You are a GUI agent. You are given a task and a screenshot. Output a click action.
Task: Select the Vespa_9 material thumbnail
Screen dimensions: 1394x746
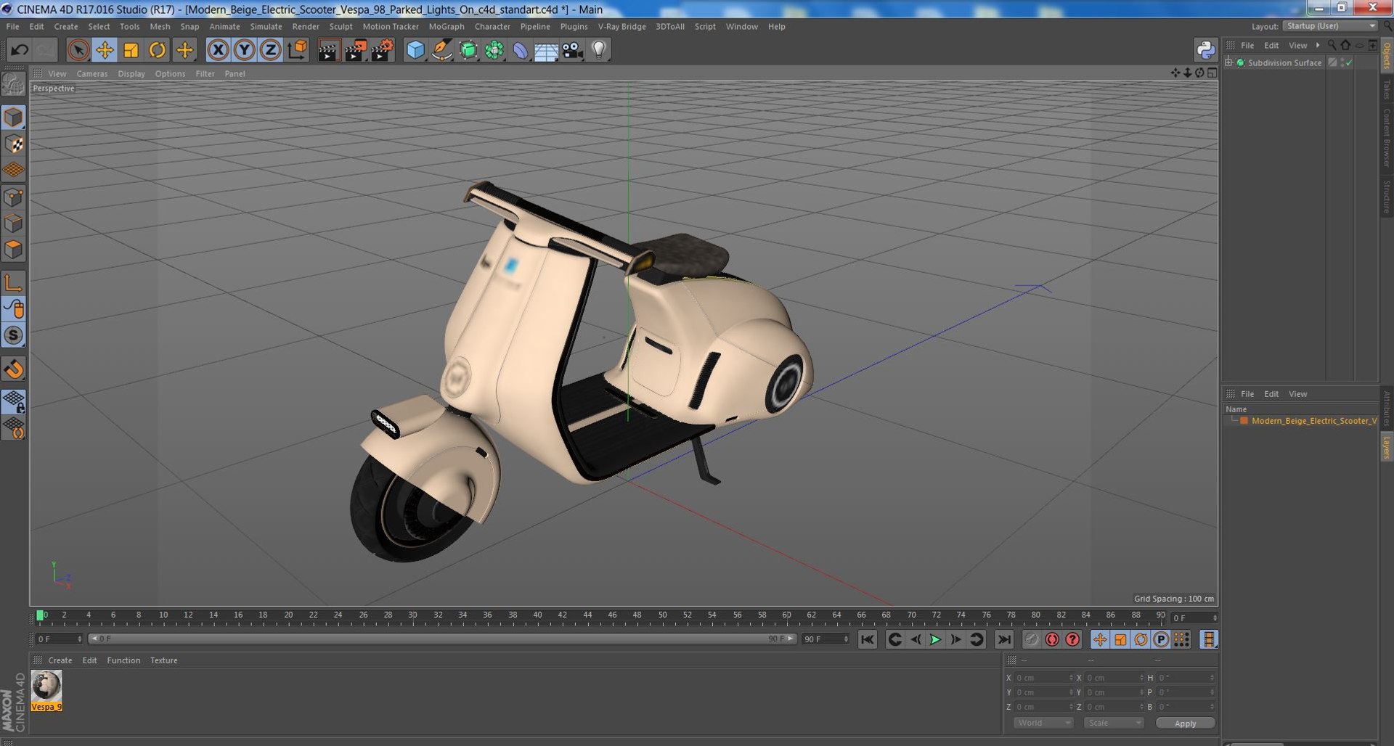tap(46, 690)
